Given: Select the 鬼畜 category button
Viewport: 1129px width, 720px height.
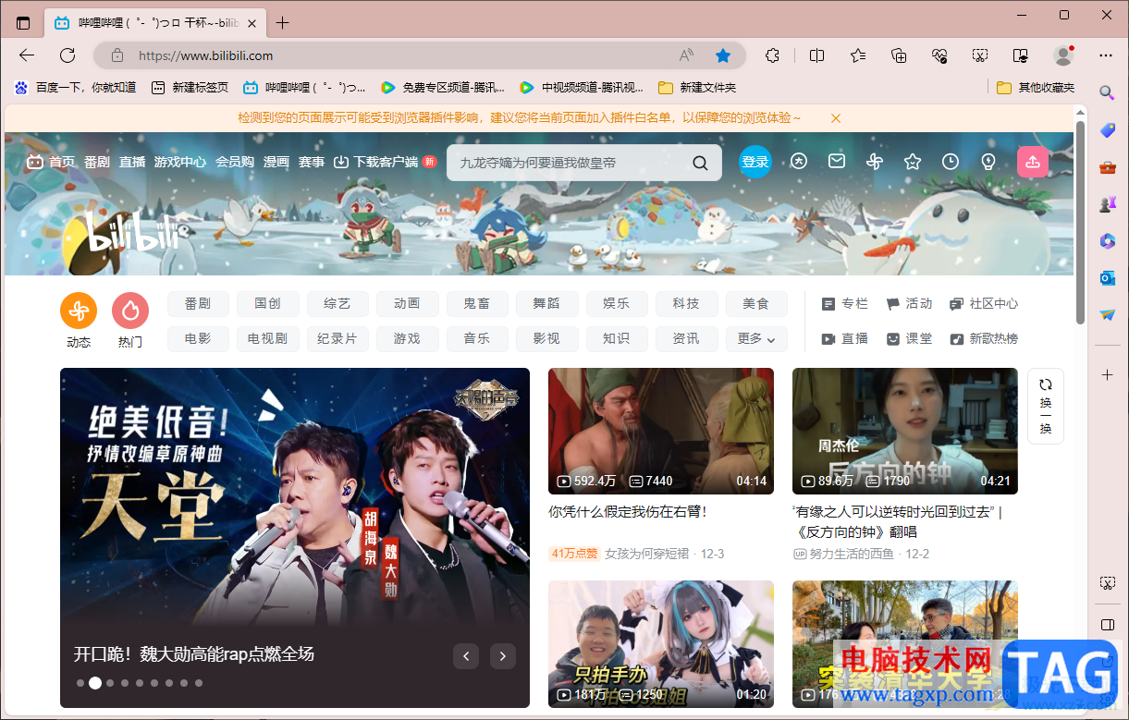Looking at the screenshot, I should coord(477,303).
